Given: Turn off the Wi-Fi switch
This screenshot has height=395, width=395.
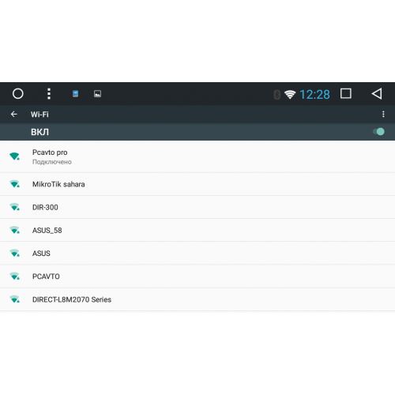Looking at the screenshot, I should [379, 131].
